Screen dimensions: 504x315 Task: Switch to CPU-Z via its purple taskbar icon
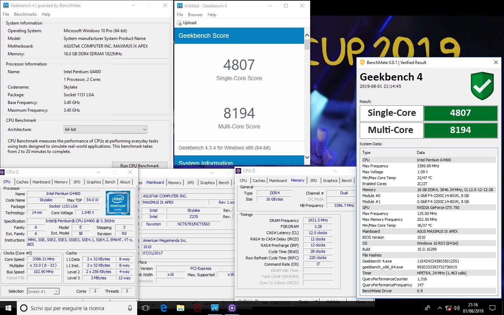pyautogui.click(x=232, y=308)
